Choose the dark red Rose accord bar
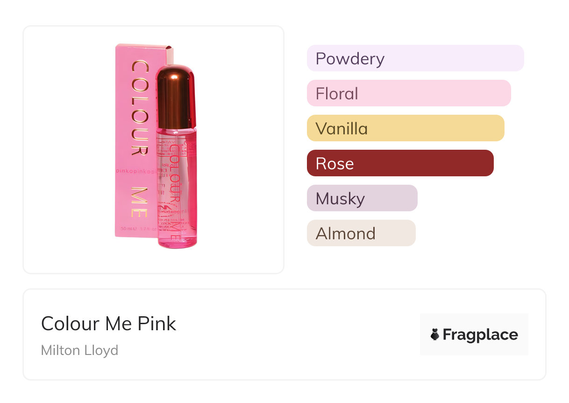The height and width of the screenshot is (403, 569). [400, 163]
